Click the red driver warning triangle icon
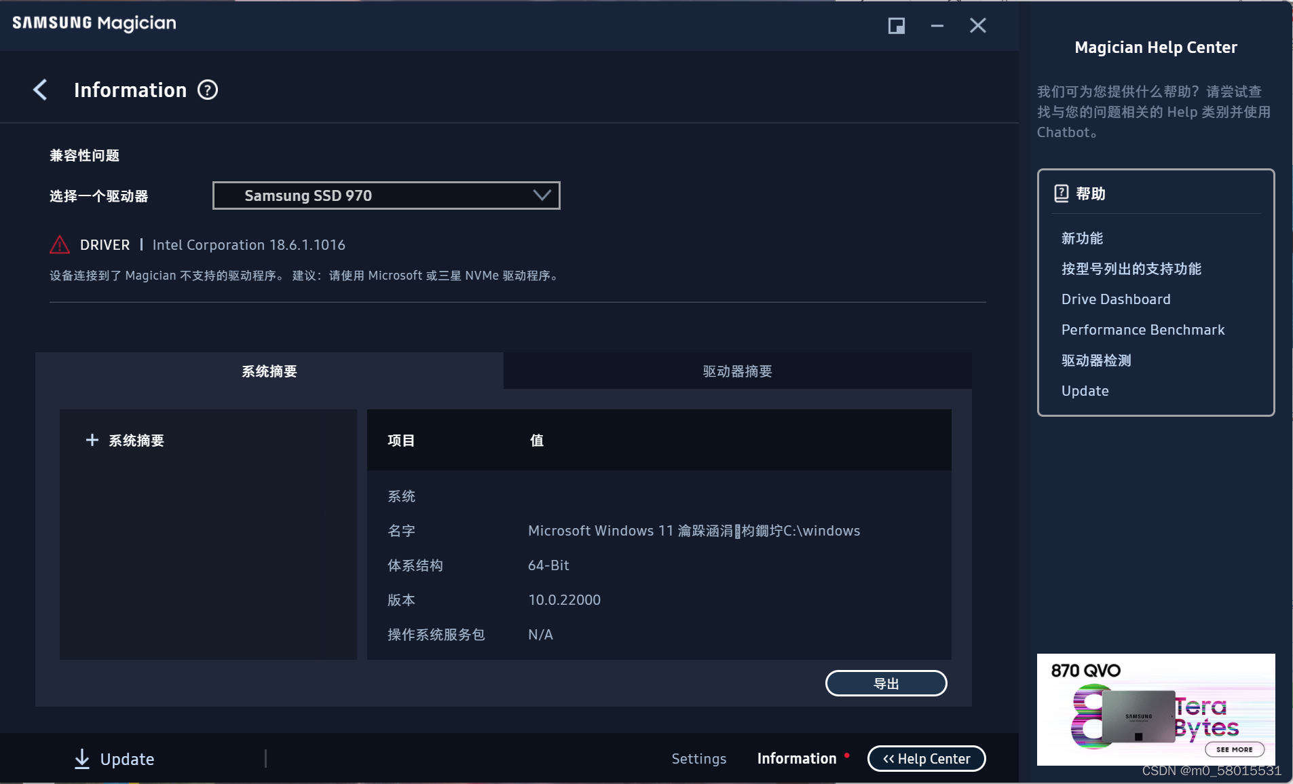The width and height of the screenshot is (1293, 784). (60, 244)
